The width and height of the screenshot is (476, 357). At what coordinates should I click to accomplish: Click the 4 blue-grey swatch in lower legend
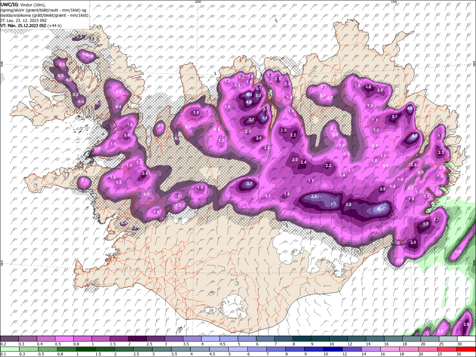pos(200,349)
